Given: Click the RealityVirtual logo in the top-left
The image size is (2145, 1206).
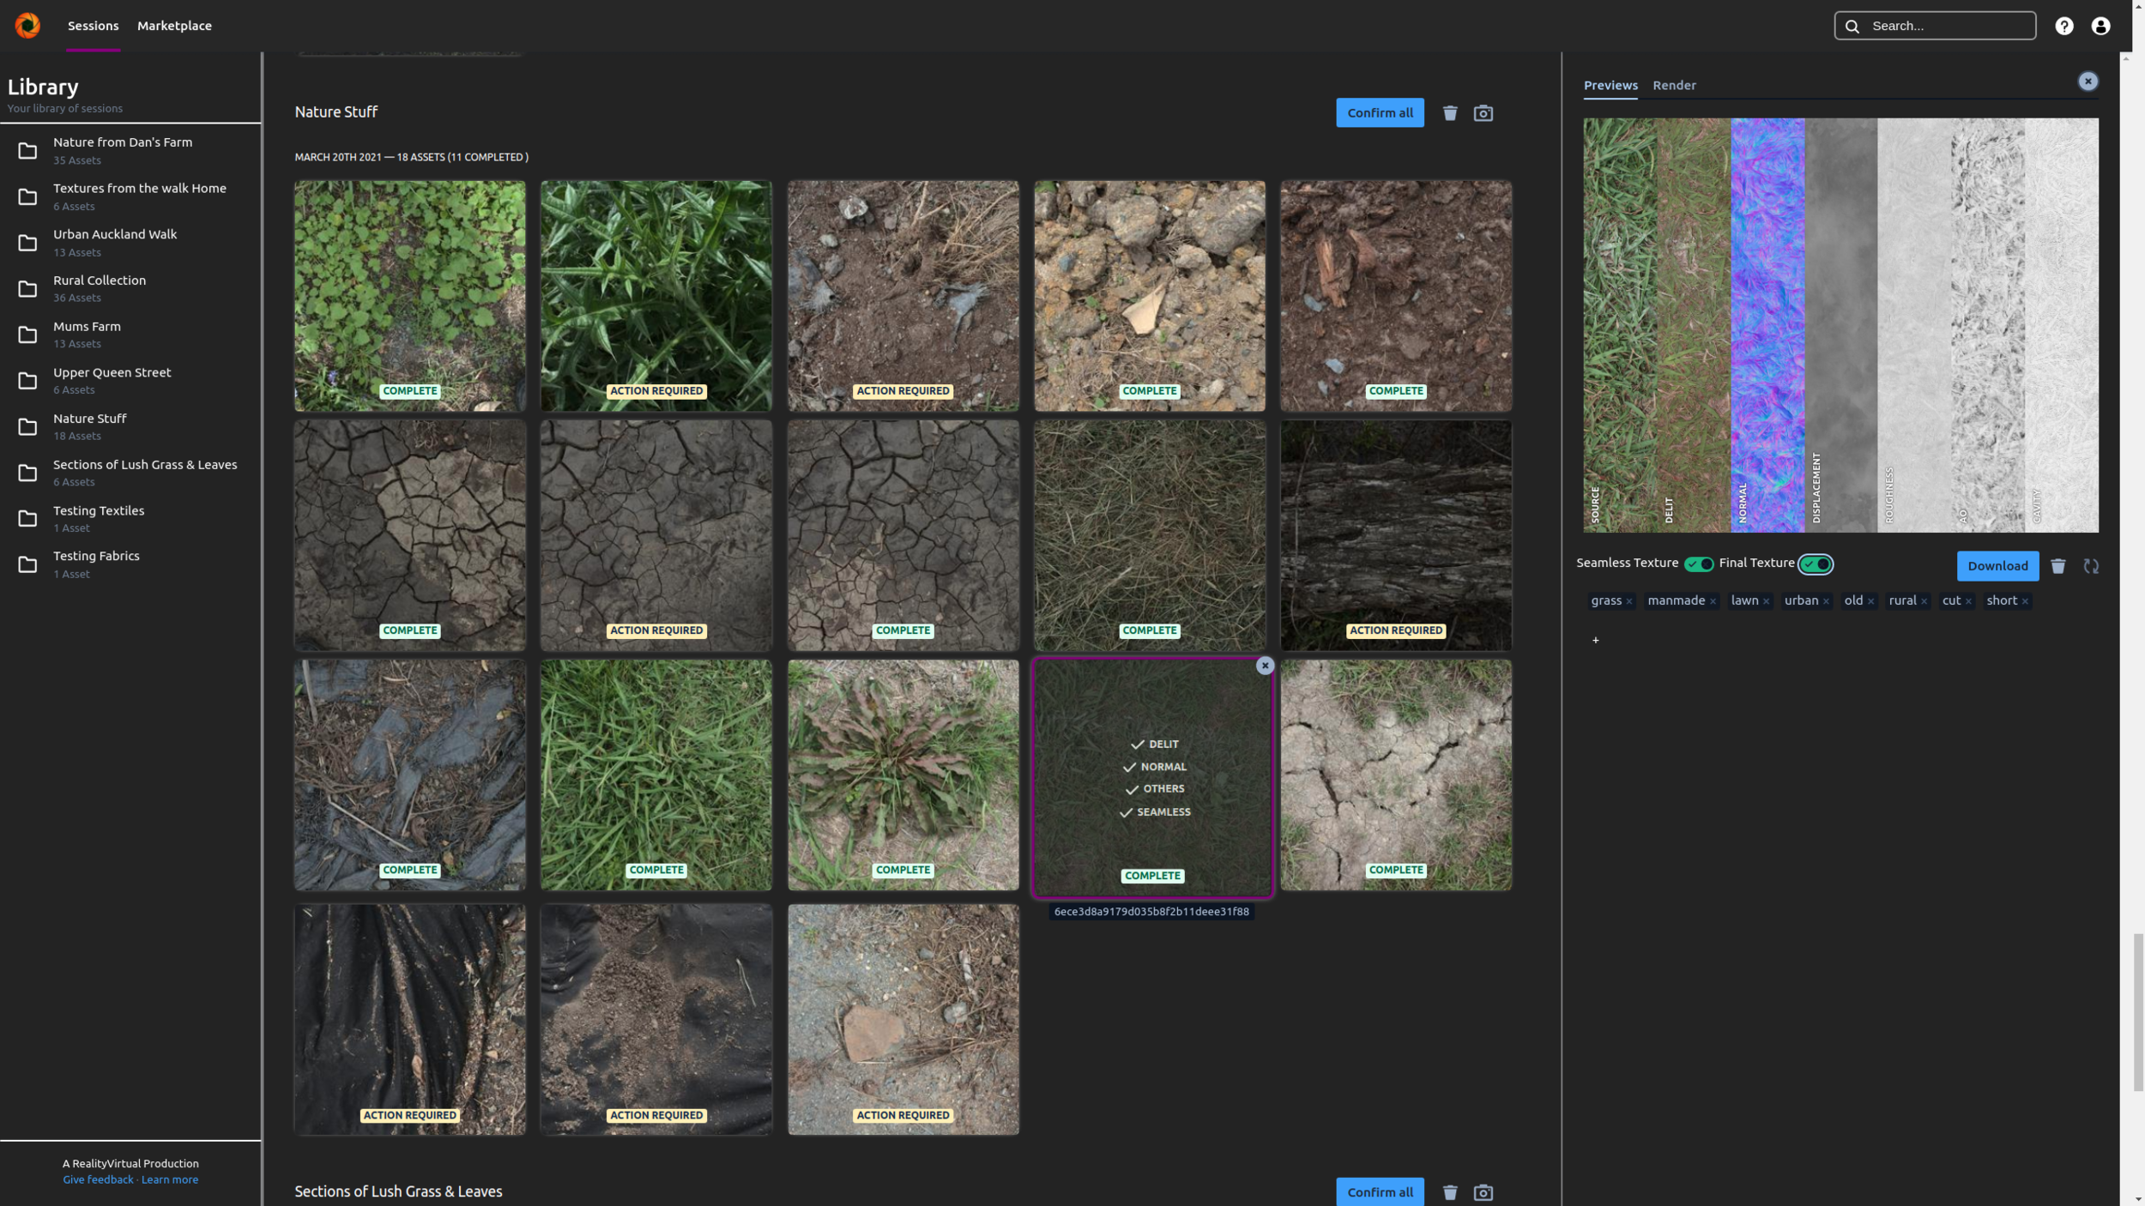Looking at the screenshot, I should [x=27, y=25].
